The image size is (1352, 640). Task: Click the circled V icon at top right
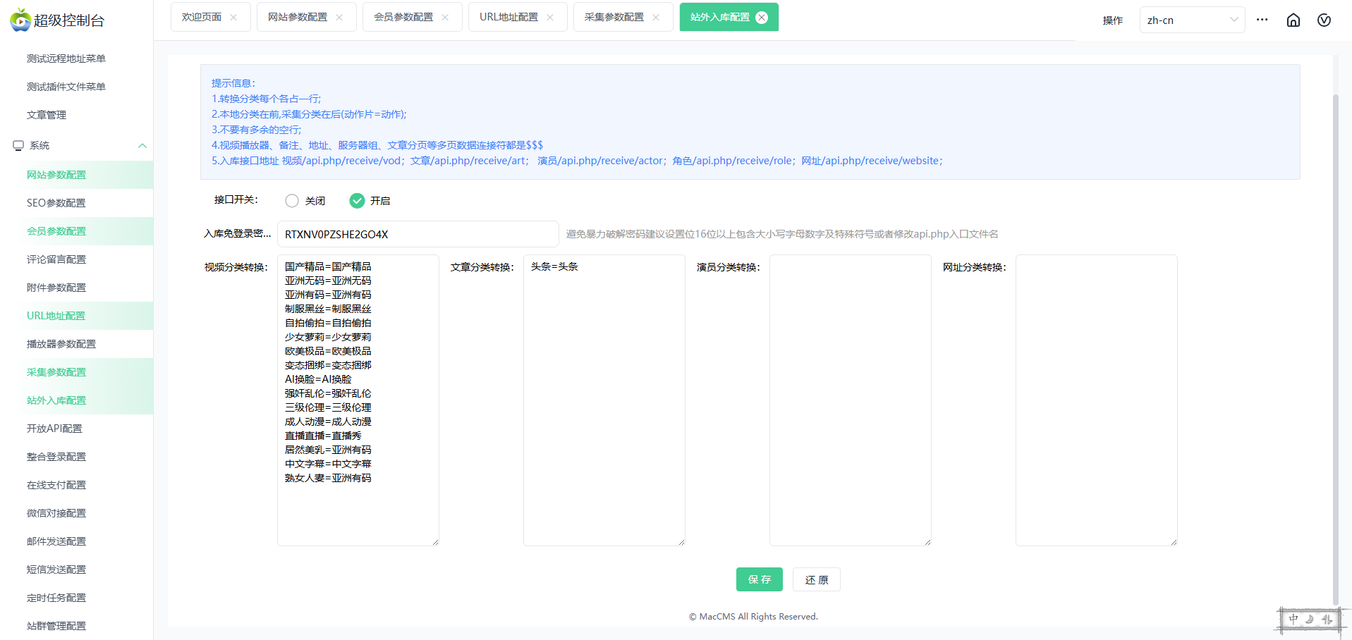point(1324,20)
